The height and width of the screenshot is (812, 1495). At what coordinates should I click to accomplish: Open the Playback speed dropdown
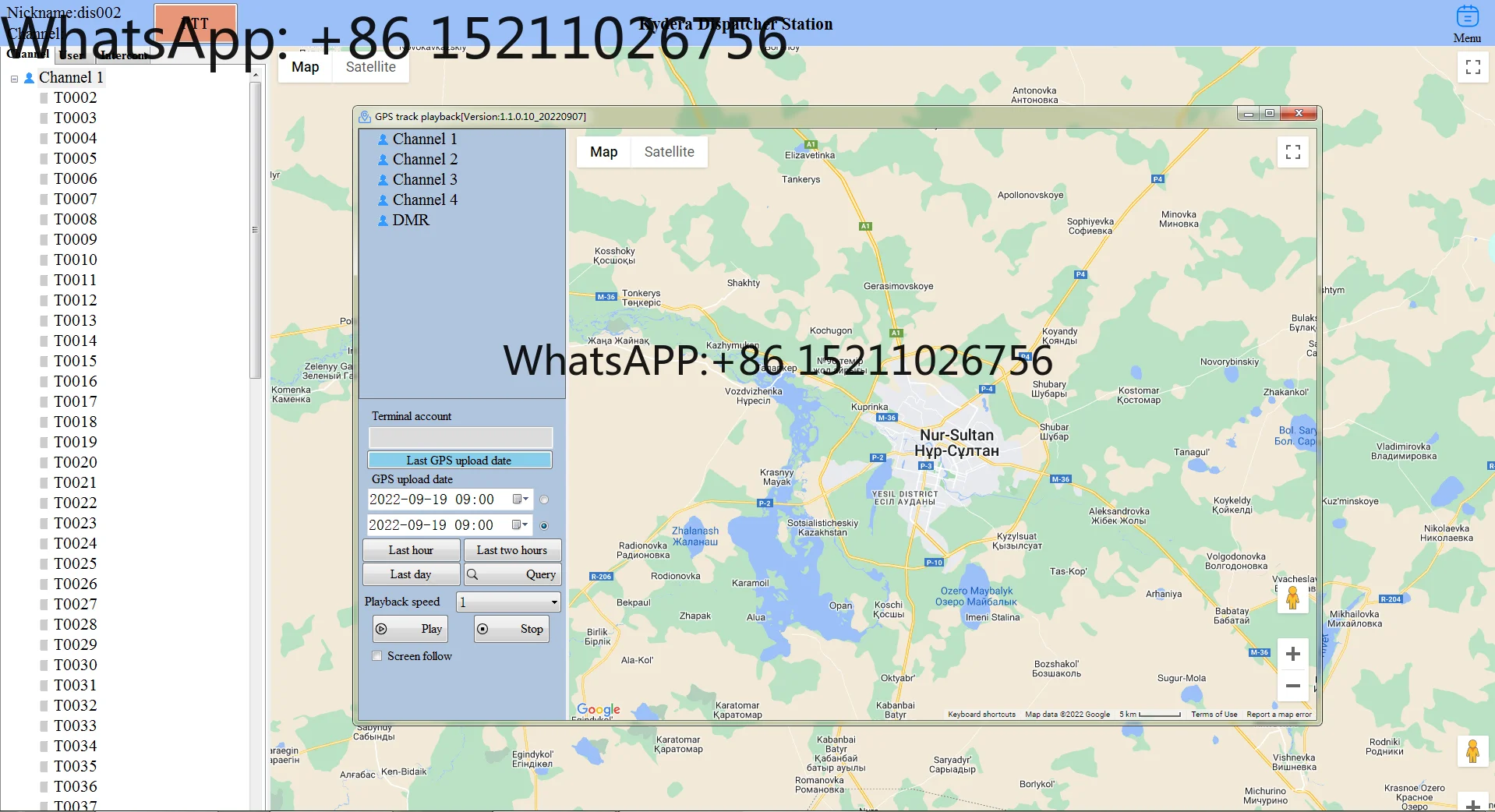click(509, 602)
